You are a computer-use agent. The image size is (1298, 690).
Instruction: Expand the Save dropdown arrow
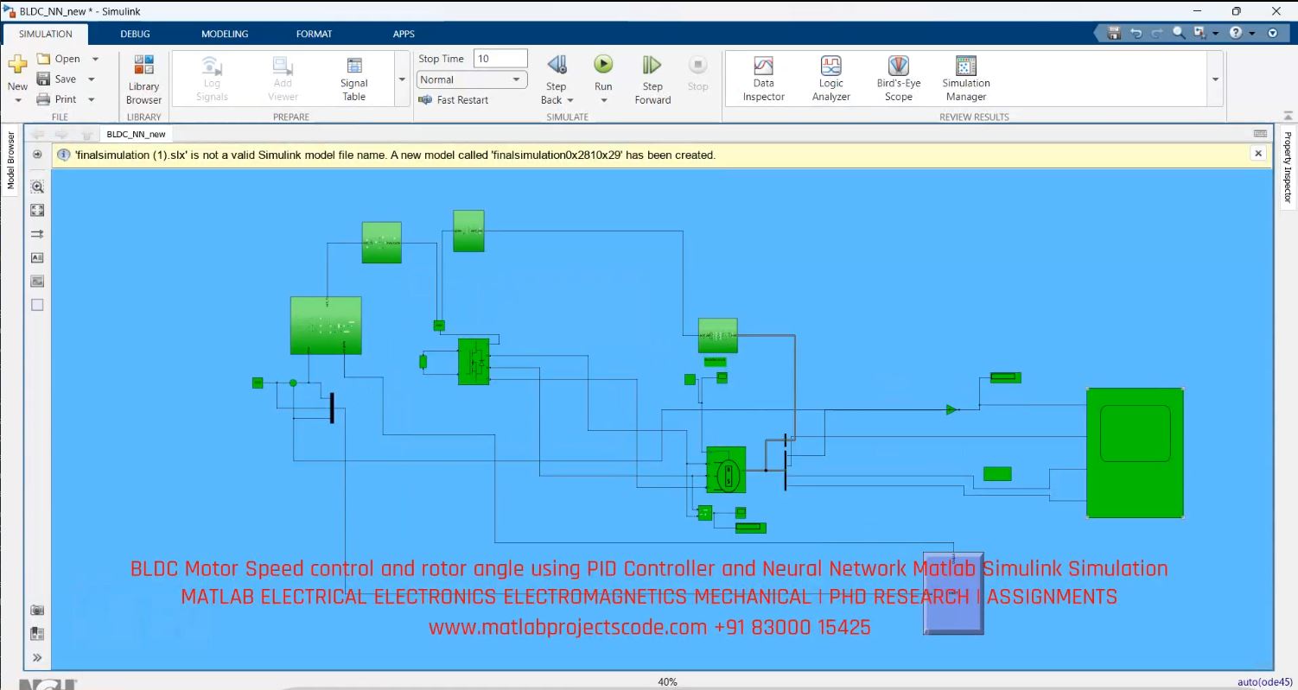(92, 79)
